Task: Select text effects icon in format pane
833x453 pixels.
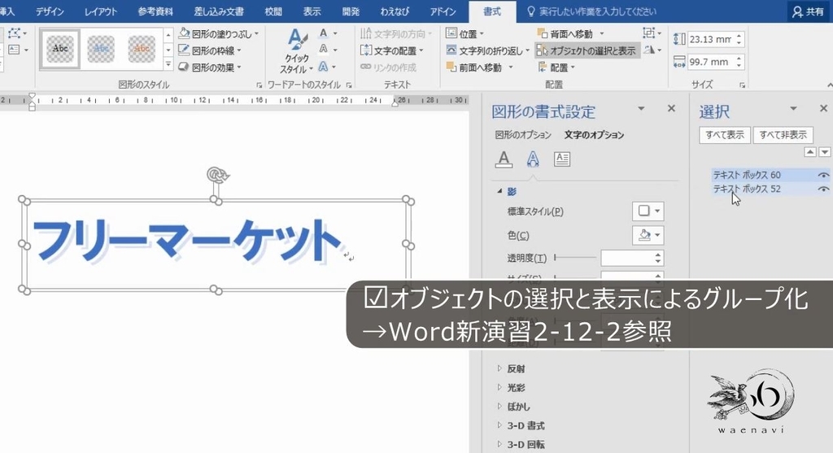Action: pos(533,159)
